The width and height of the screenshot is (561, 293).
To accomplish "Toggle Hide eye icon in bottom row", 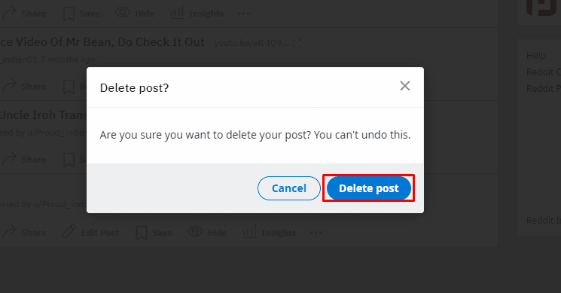I will click(195, 232).
